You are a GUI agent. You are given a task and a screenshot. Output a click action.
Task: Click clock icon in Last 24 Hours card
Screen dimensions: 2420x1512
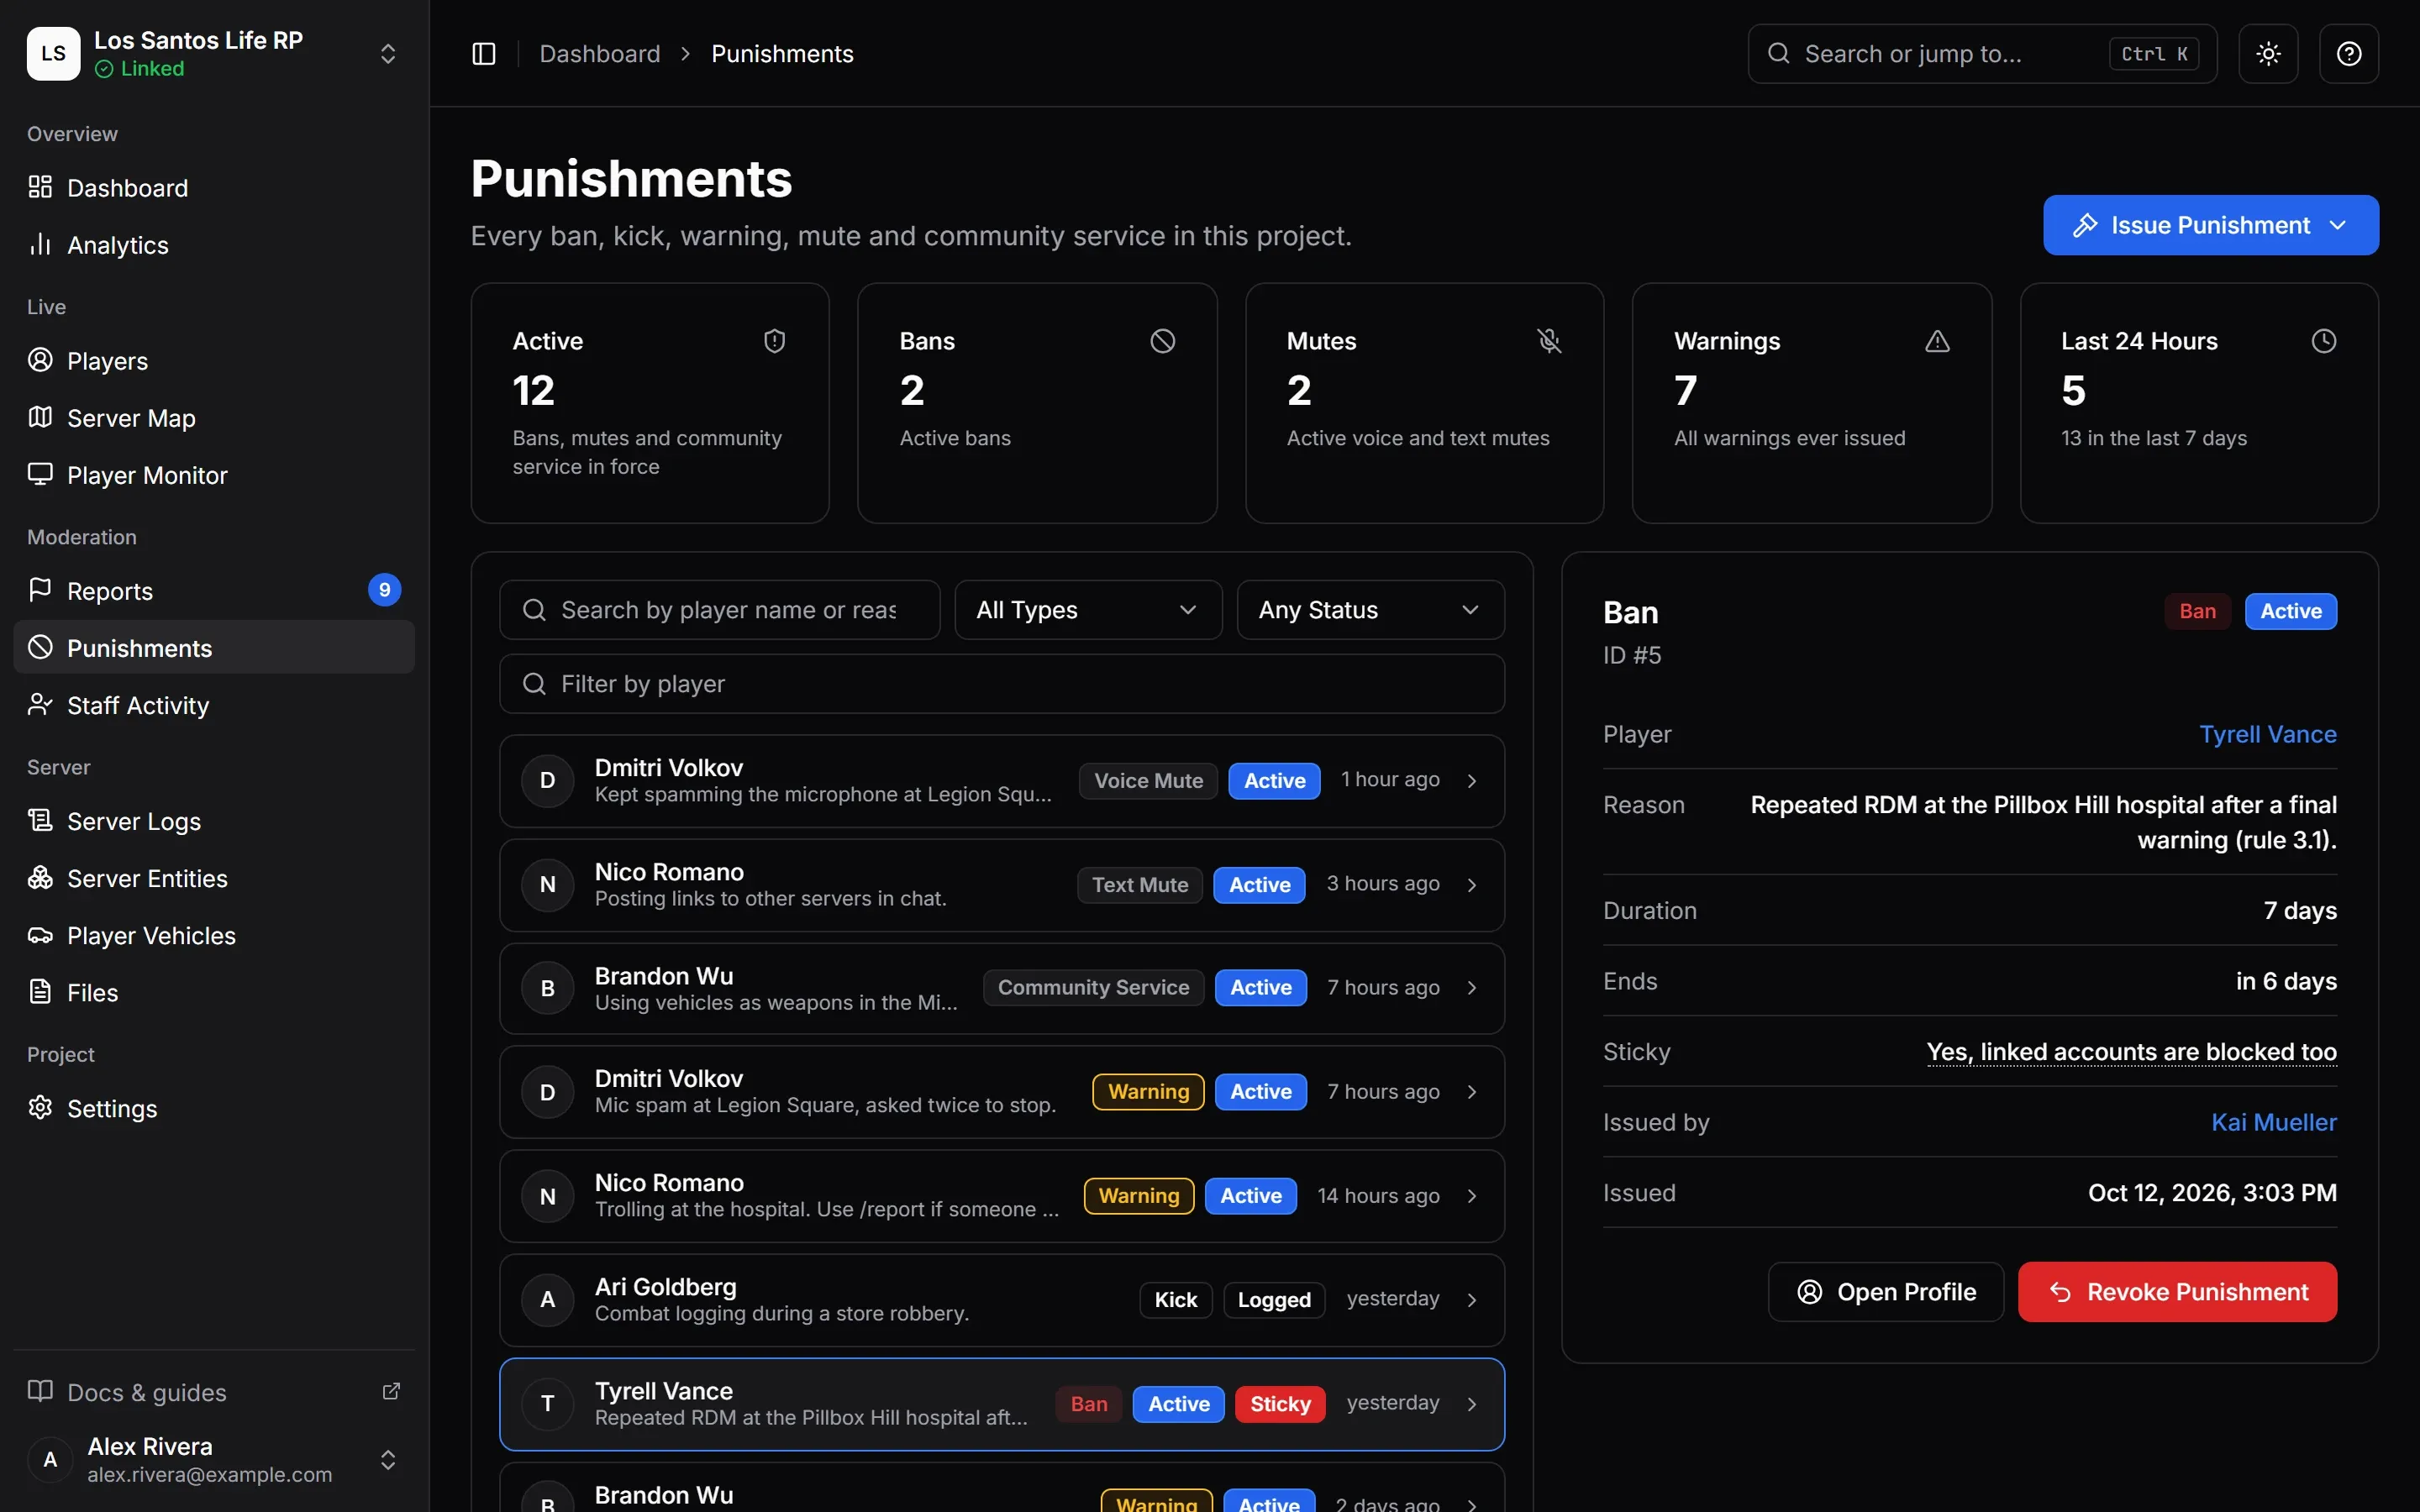2324,341
